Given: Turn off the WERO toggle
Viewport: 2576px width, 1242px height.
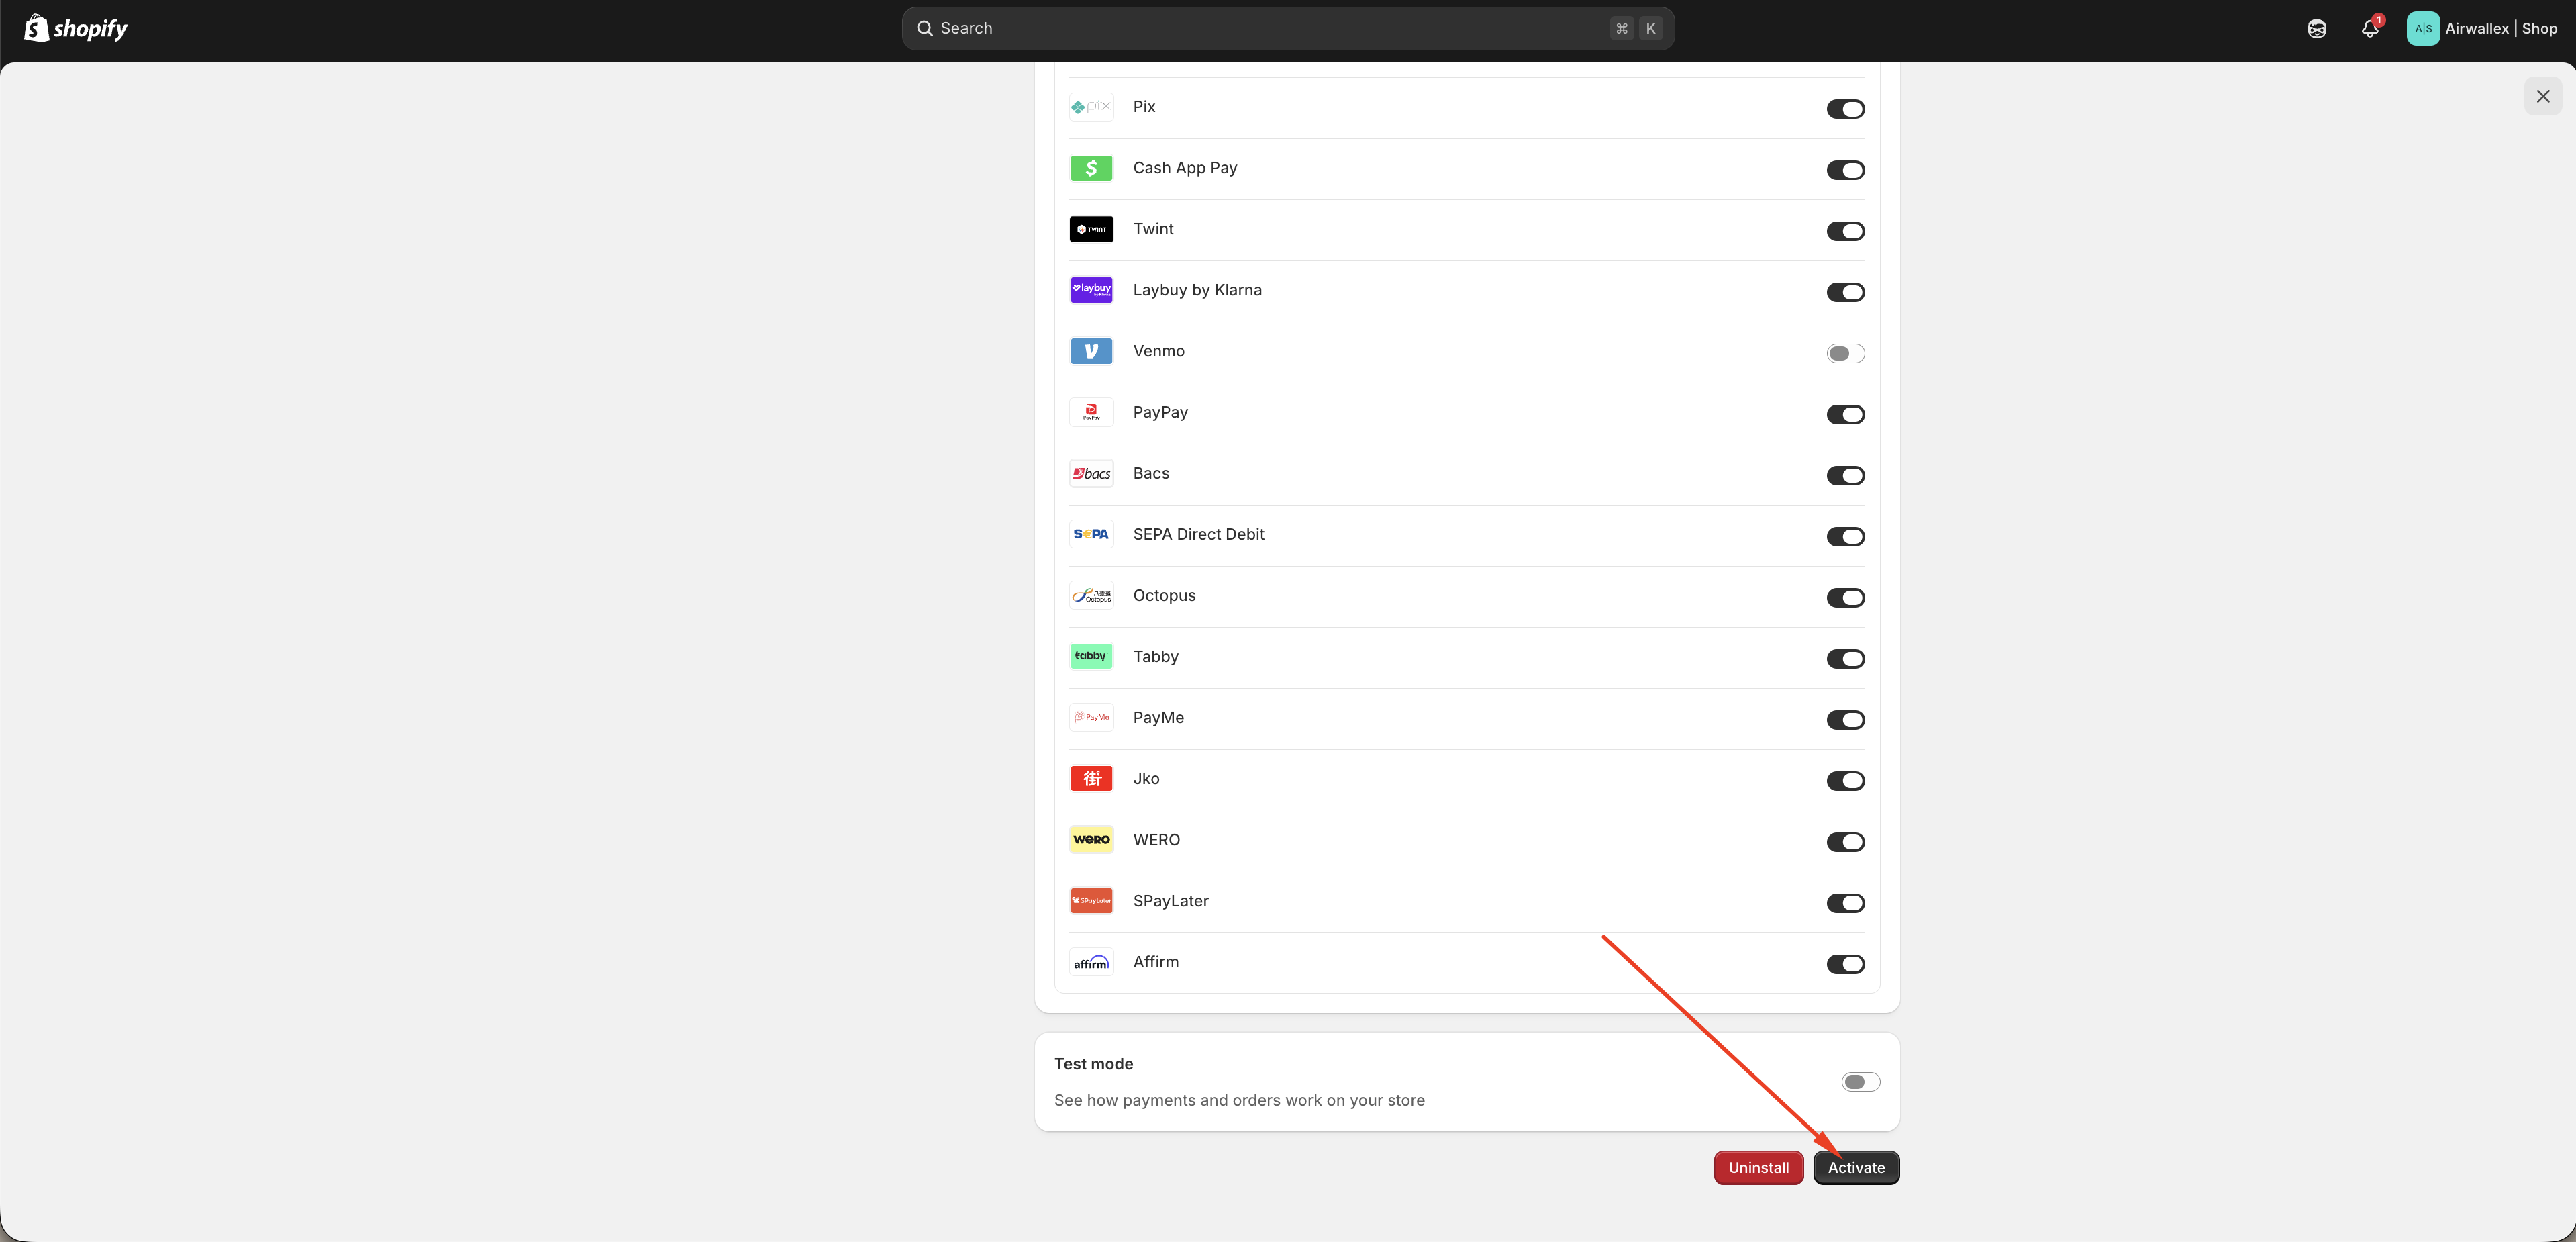Looking at the screenshot, I should [x=1845, y=842].
